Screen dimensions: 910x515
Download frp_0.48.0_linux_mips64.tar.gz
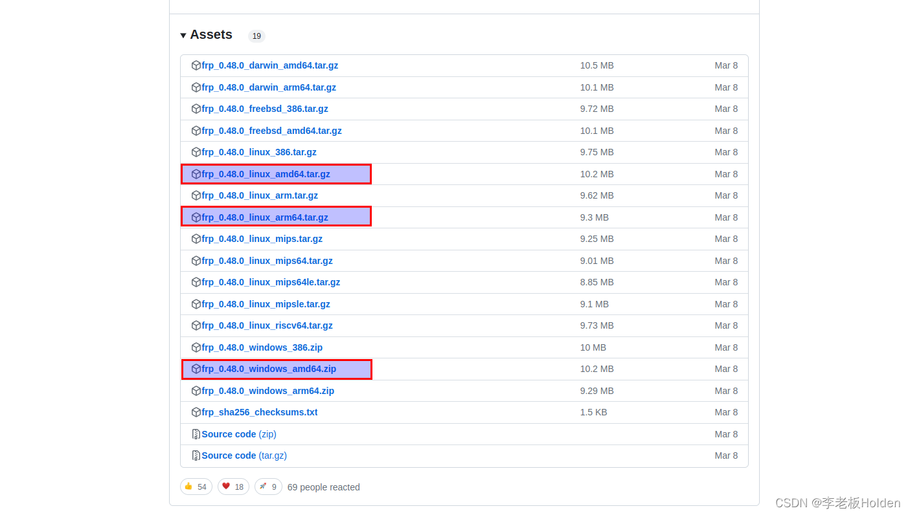tap(267, 261)
